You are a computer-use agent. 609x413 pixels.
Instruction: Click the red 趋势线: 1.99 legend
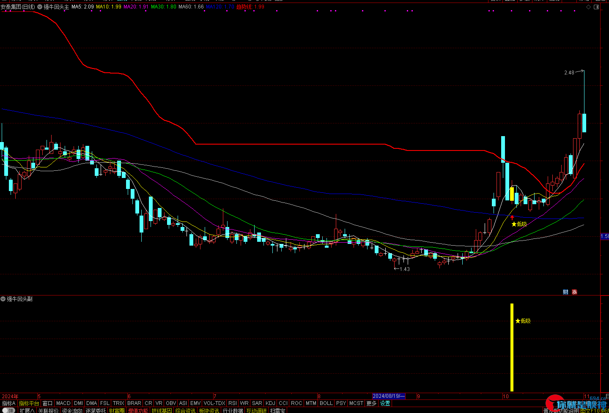pos(250,7)
